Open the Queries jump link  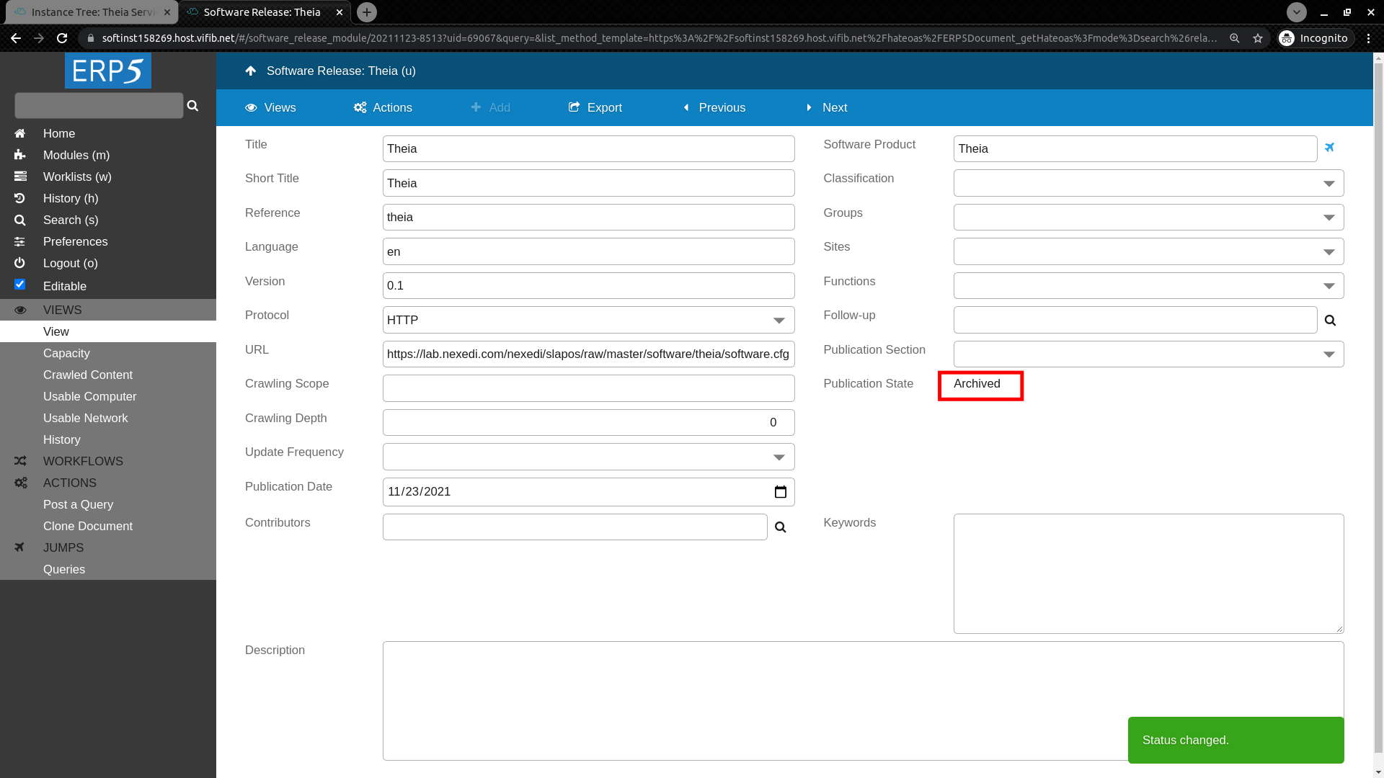108,569
